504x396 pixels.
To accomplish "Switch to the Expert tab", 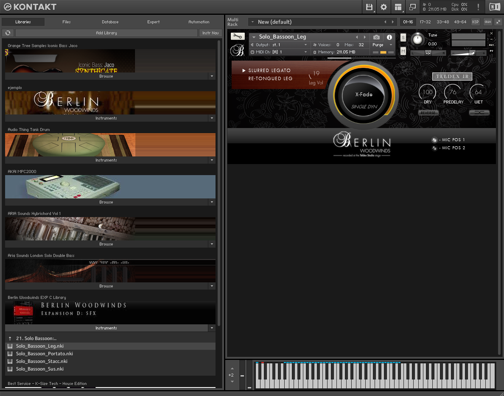I will pos(153,22).
